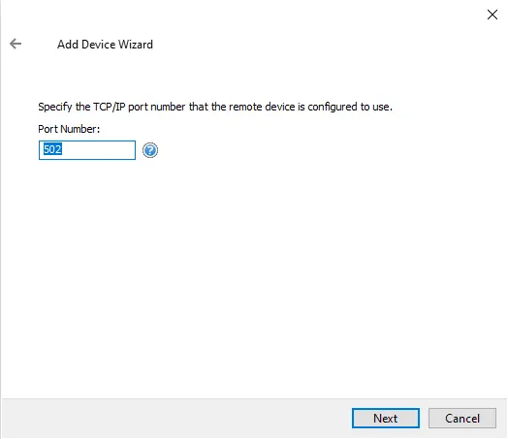
Task: Click the blue question mark icon
Action: 150,150
